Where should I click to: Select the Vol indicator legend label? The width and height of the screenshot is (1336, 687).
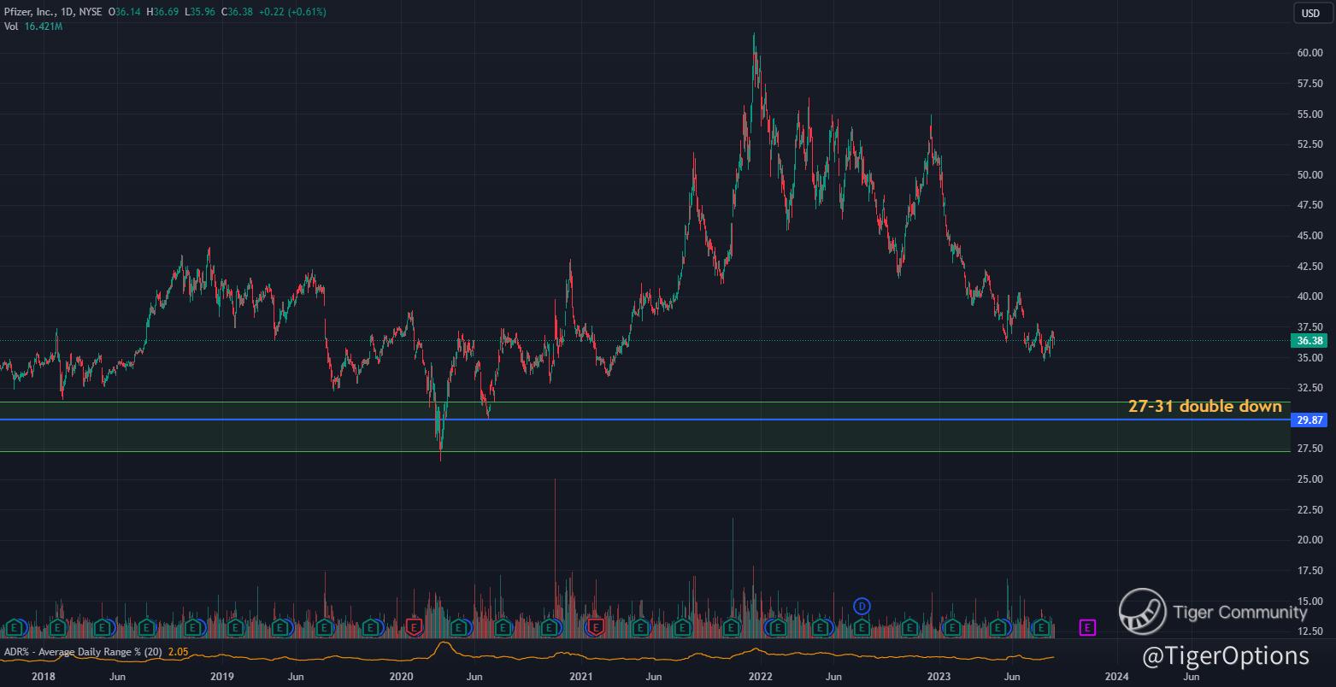coord(12,26)
